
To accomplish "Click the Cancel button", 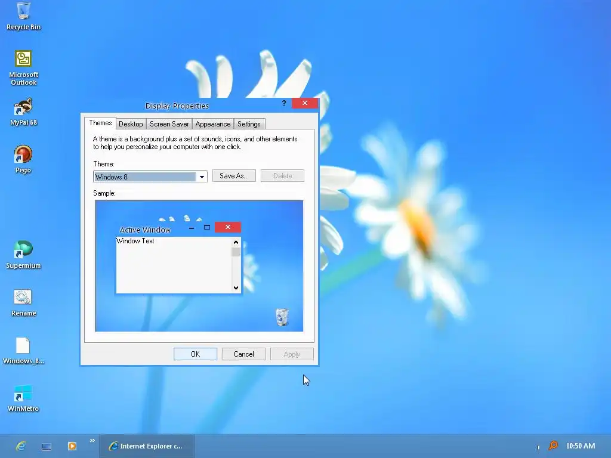I will [243, 354].
